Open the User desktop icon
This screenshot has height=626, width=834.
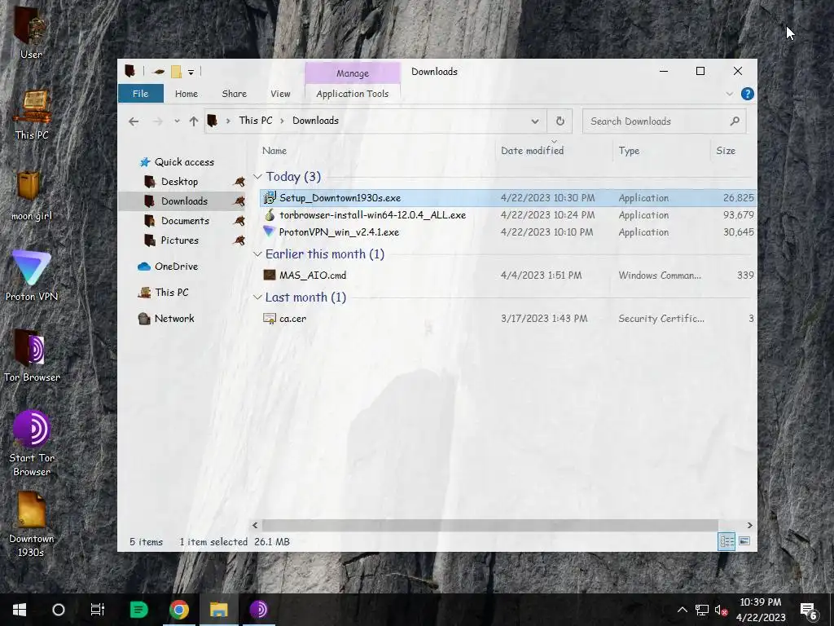(31, 33)
